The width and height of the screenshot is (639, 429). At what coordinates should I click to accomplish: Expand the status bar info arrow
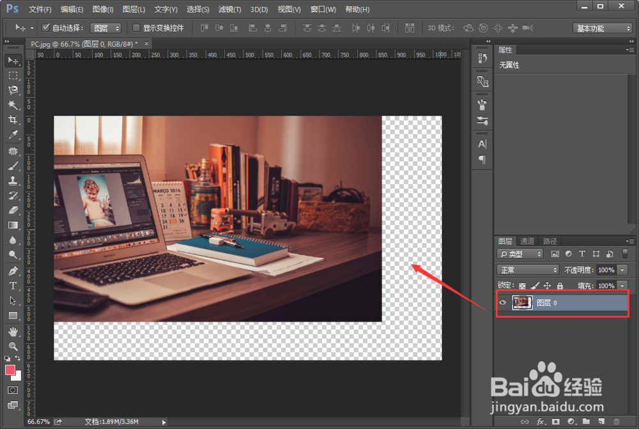(164, 422)
